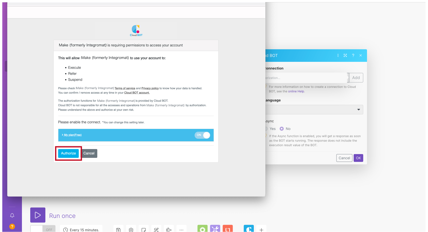Open module three-dot options menu
Viewport: 428px width, 232px height.
(338, 56)
